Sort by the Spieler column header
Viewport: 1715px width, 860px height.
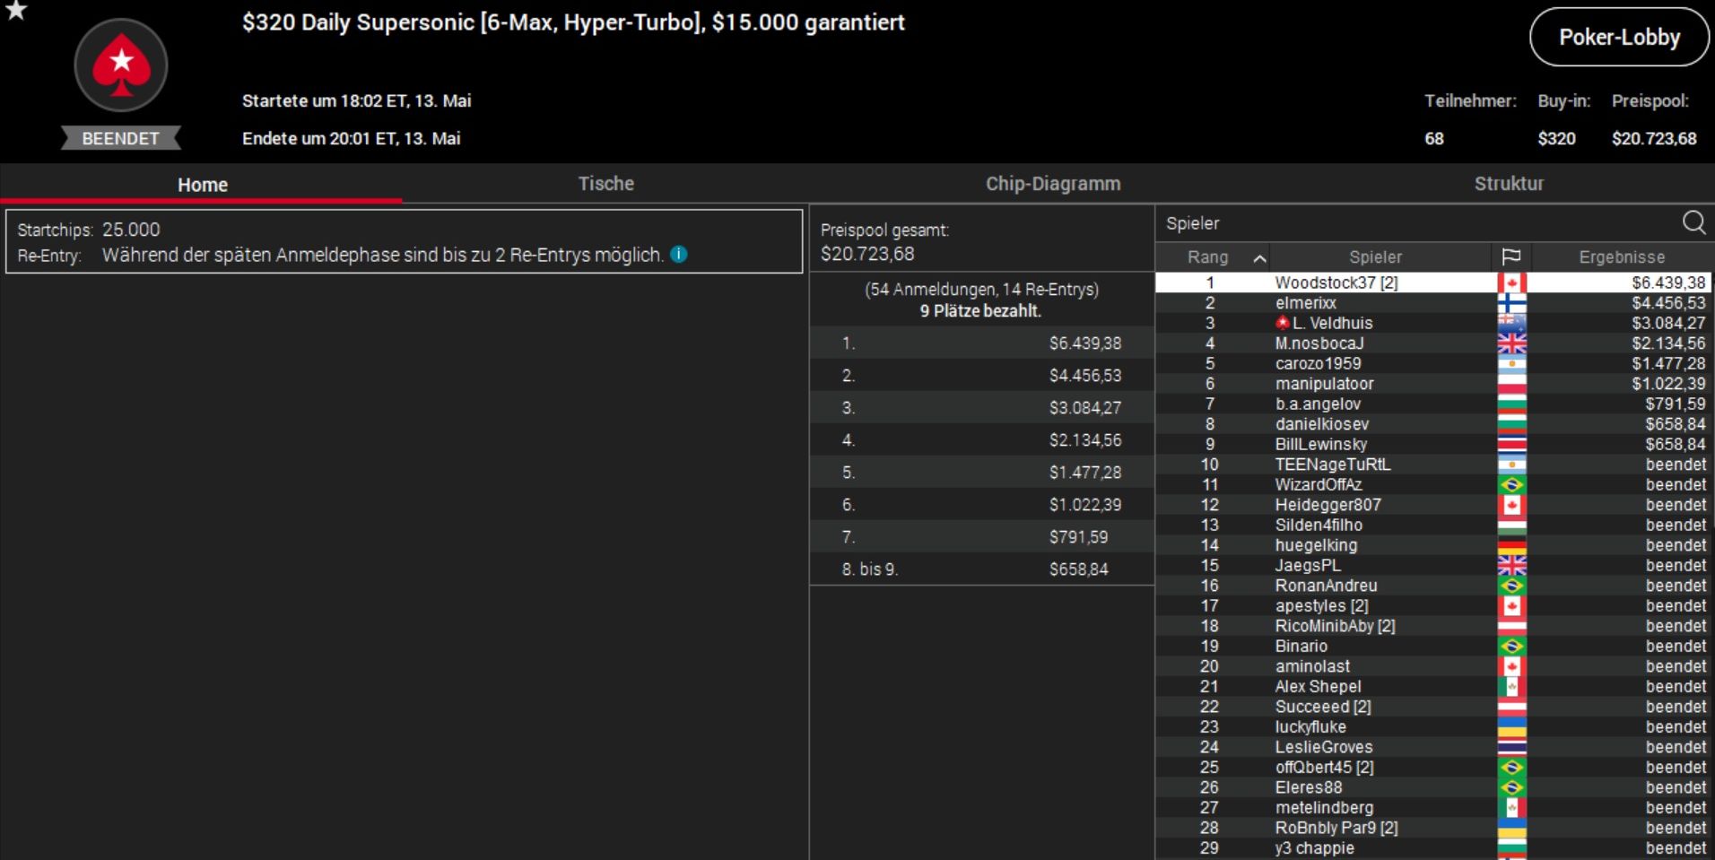[1375, 257]
